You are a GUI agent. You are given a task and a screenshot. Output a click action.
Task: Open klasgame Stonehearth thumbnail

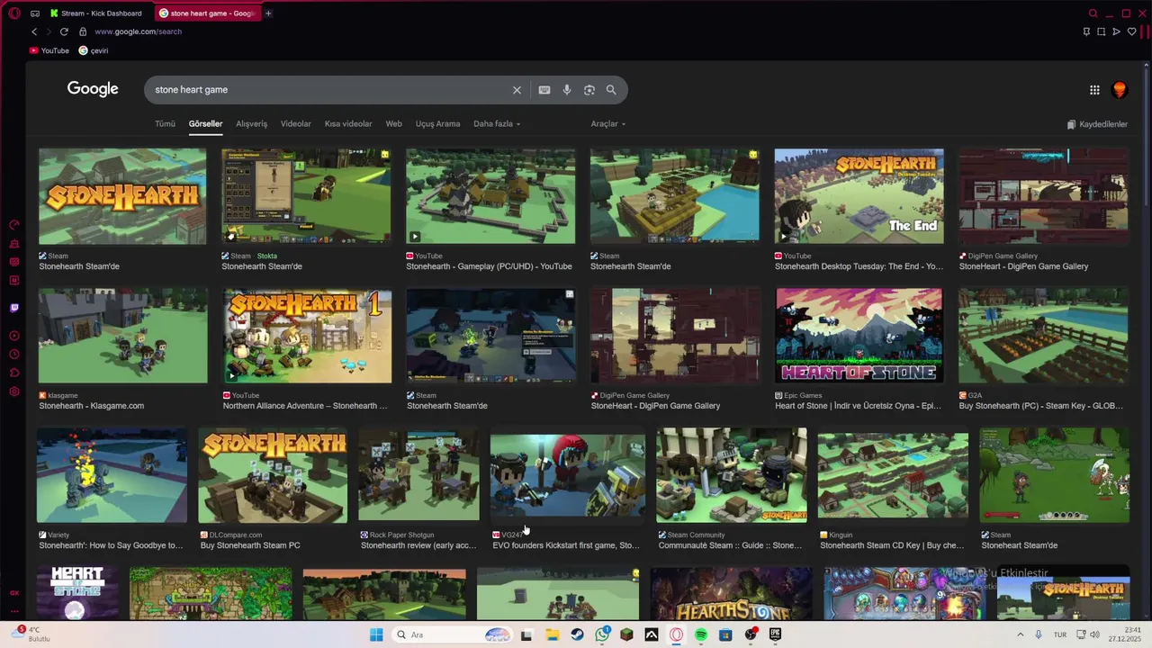123,336
